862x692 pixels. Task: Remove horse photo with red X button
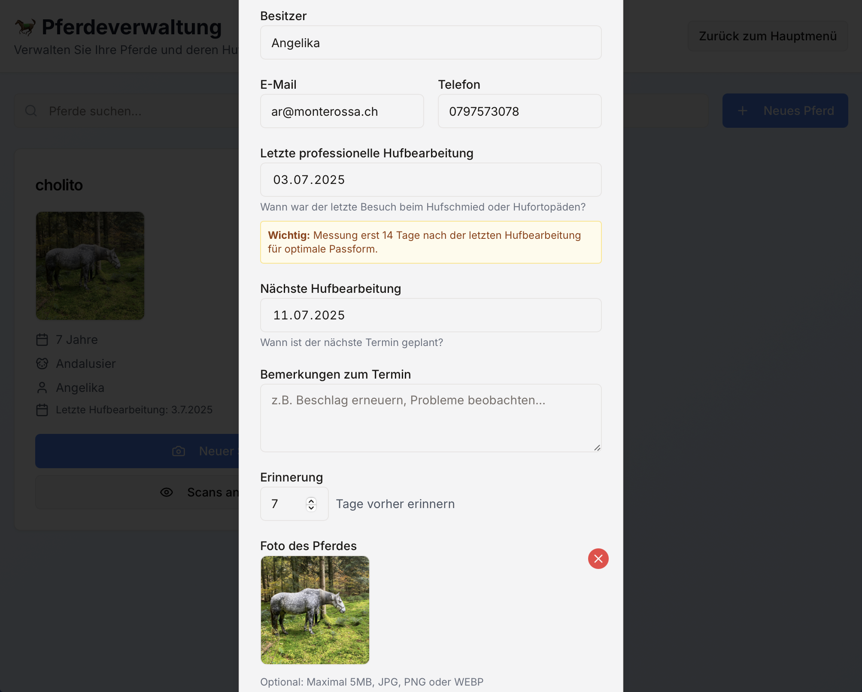(598, 559)
